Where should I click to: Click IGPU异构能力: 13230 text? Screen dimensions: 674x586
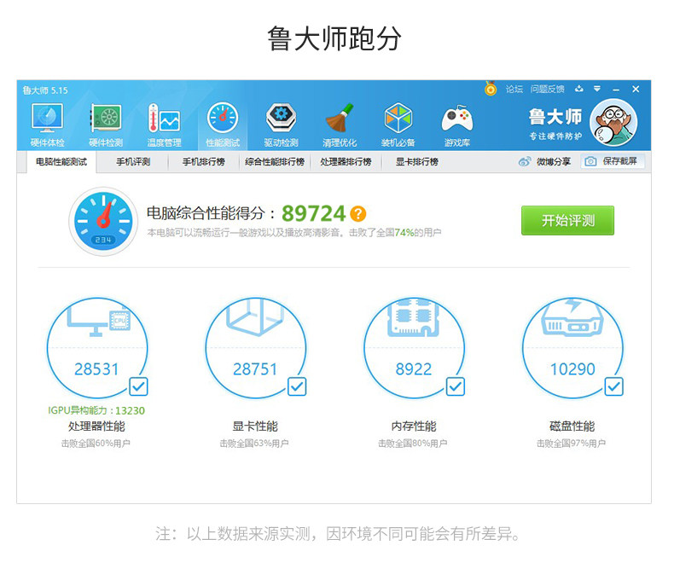point(96,410)
